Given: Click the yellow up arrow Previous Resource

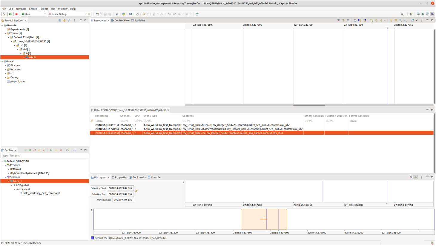Looking at the screenshot, I should (x=391, y=20).
